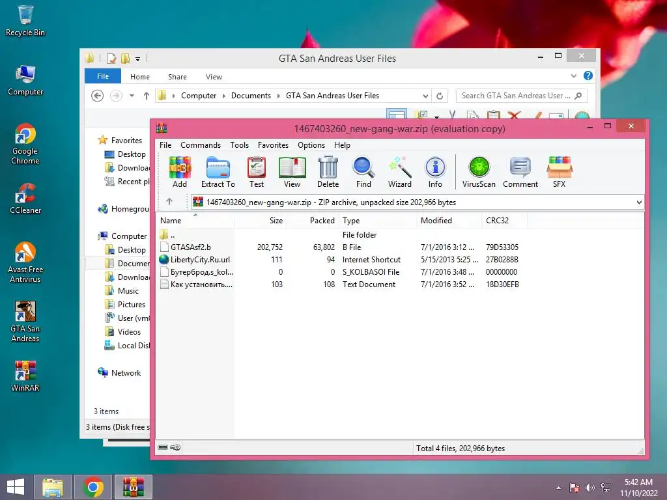
Task: Expand the WinRAR archive path dropdown
Action: pos(639,202)
